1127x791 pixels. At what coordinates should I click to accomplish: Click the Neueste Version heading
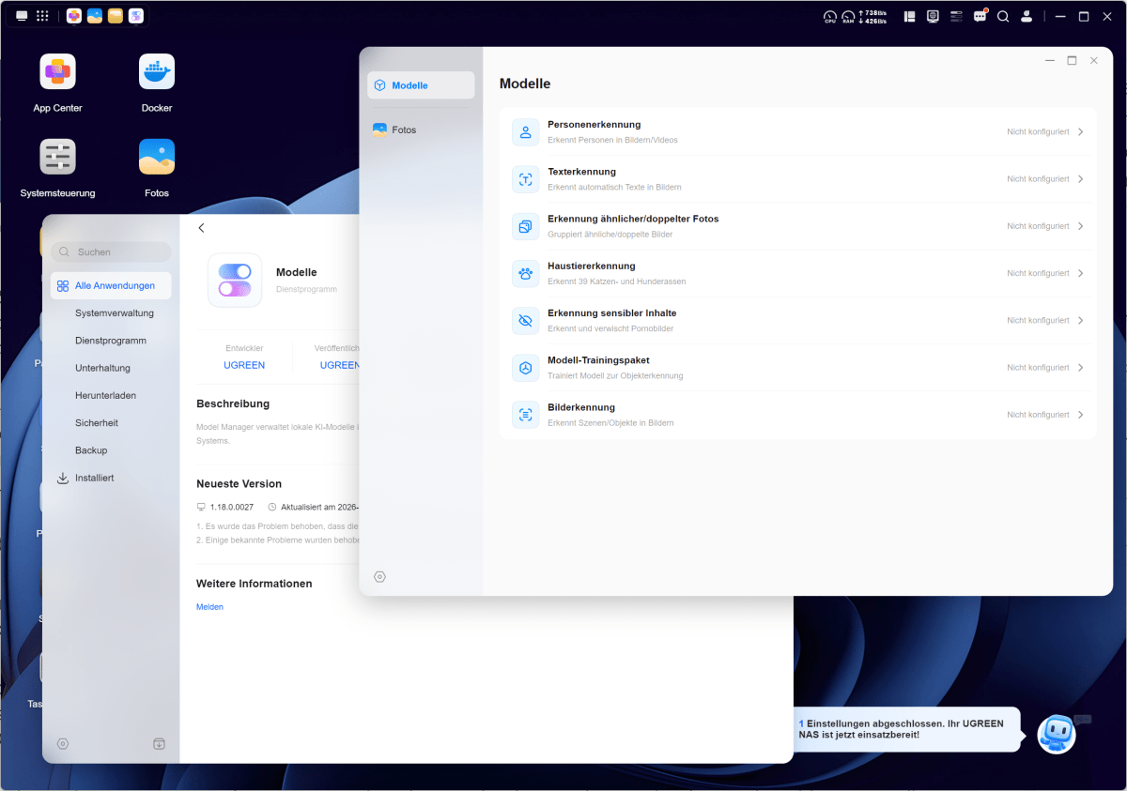click(239, 484)
